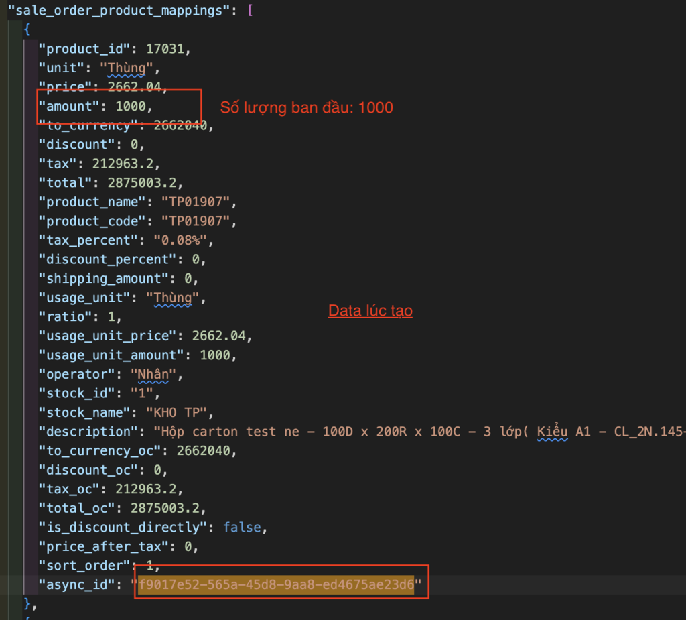686x620 pixels.
Task: Click the product_name value "TP01907"
Action: [x=195, y=202]
